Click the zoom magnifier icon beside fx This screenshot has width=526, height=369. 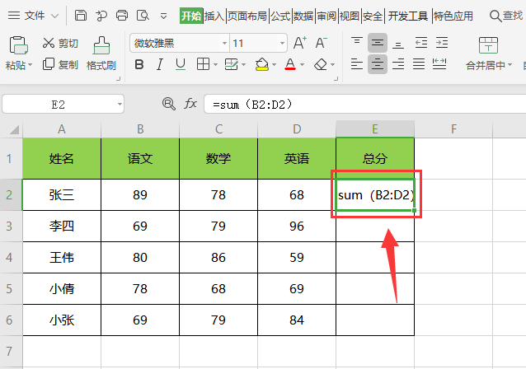point(169,104)
